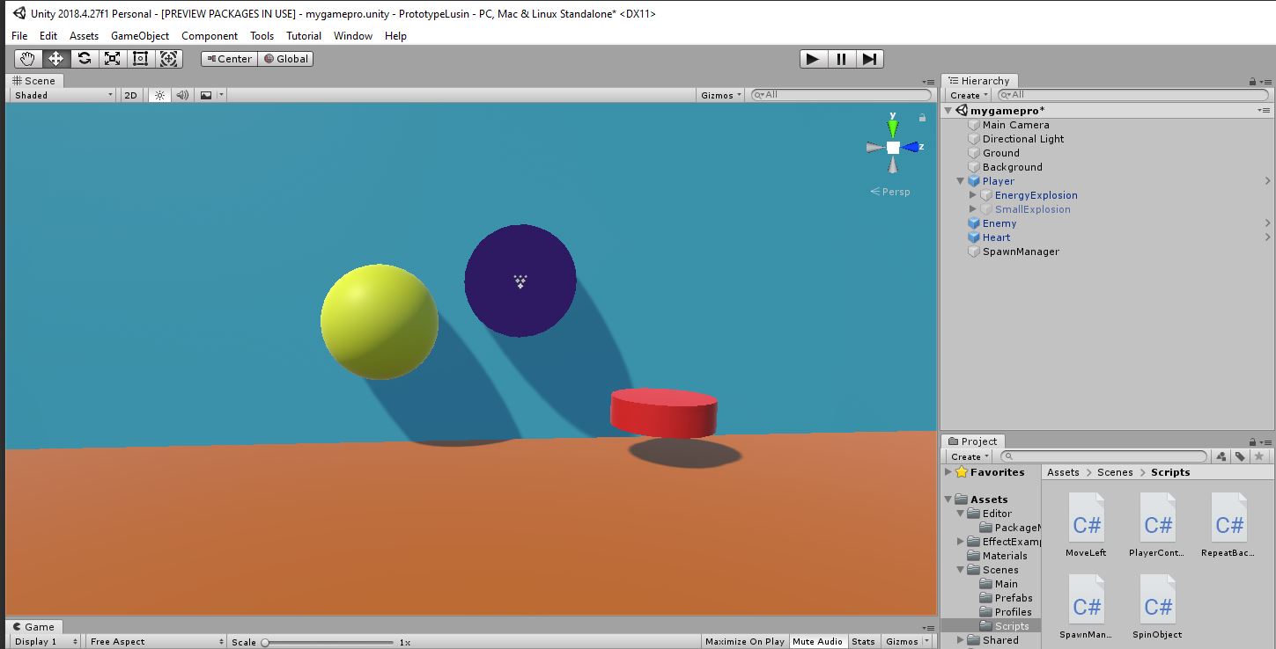
Task: Select the Scale tool
Action: 112,58
